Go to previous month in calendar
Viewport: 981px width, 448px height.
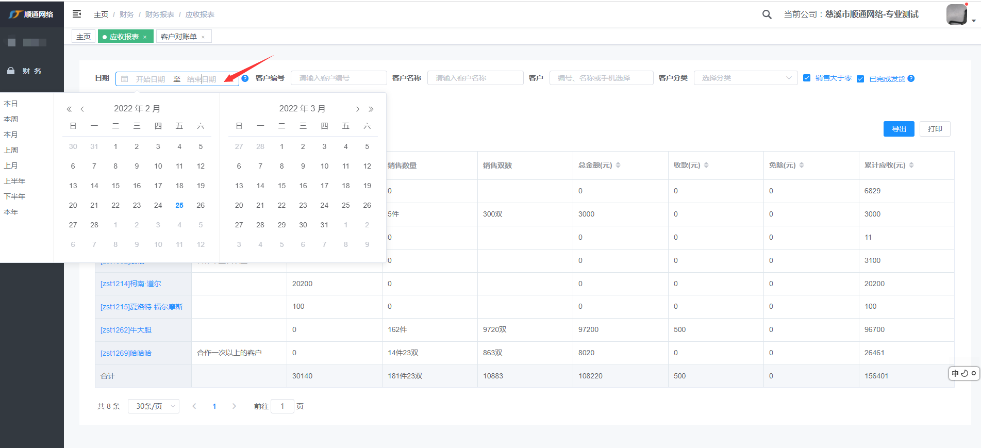[82, 109]
